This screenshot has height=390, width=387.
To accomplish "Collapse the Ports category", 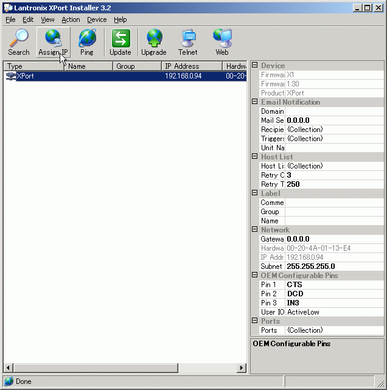I will (254, 321).
